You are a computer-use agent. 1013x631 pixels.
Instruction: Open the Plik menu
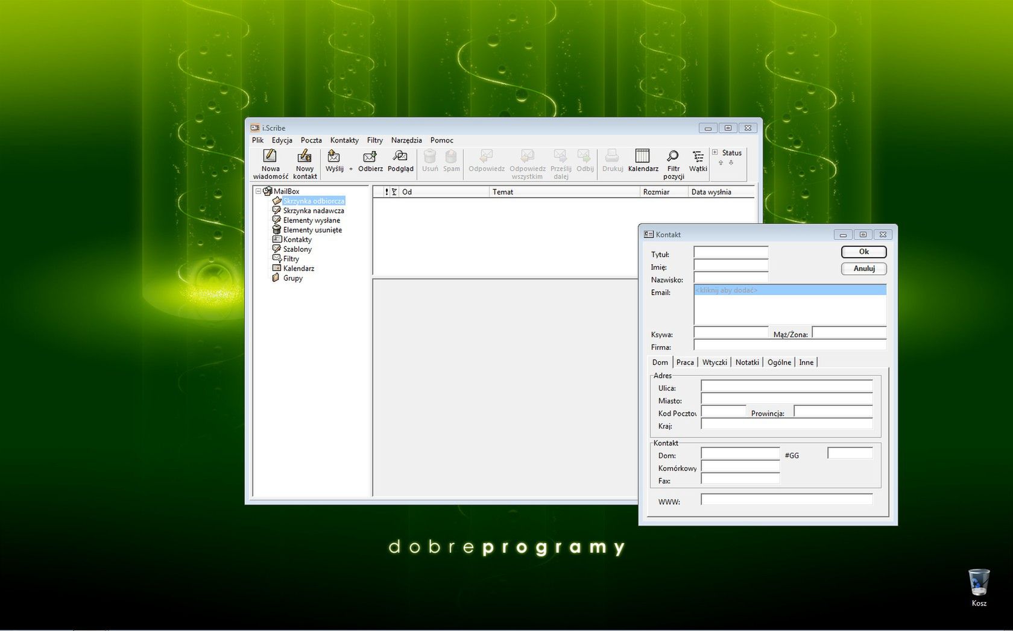click(257, 140)
